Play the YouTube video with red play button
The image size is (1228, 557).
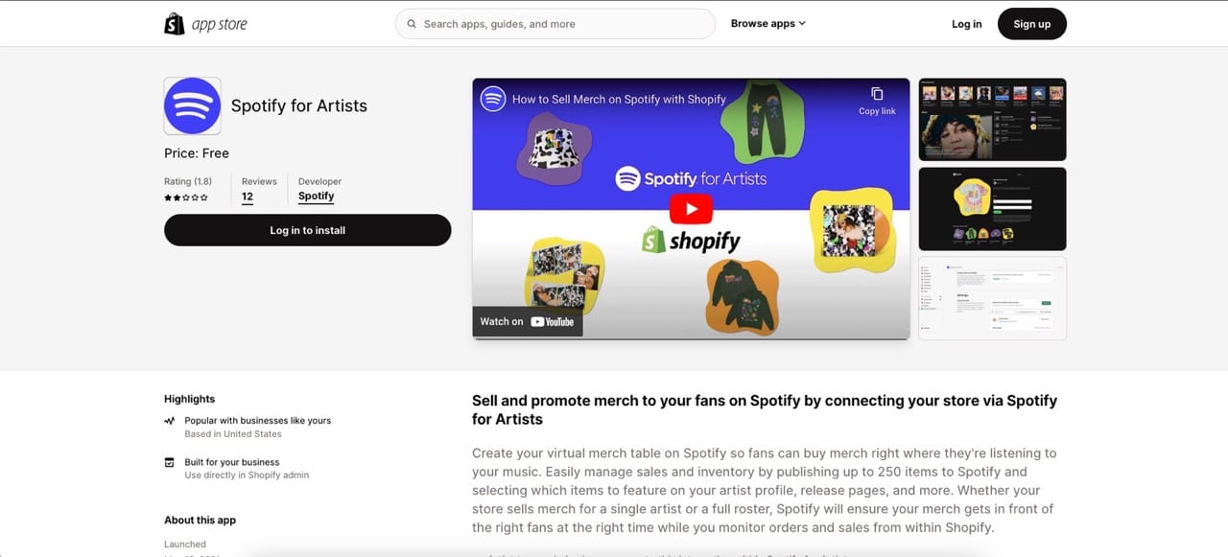(691, 209)
